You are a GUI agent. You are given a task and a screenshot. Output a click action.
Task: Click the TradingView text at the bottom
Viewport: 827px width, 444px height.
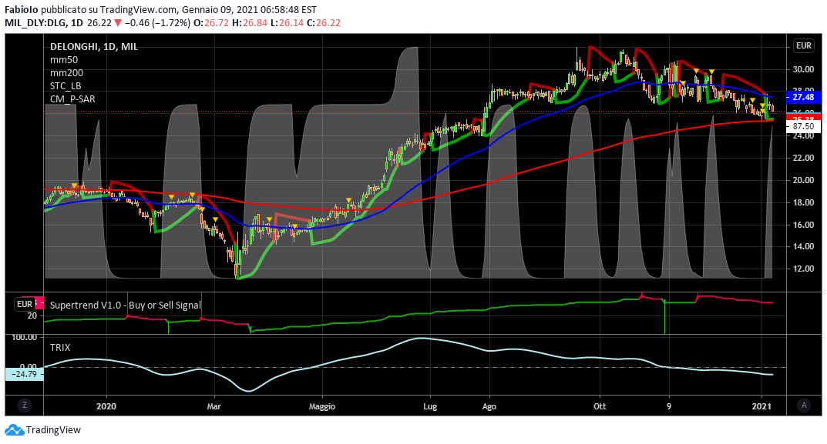click(x=53, y=430)
